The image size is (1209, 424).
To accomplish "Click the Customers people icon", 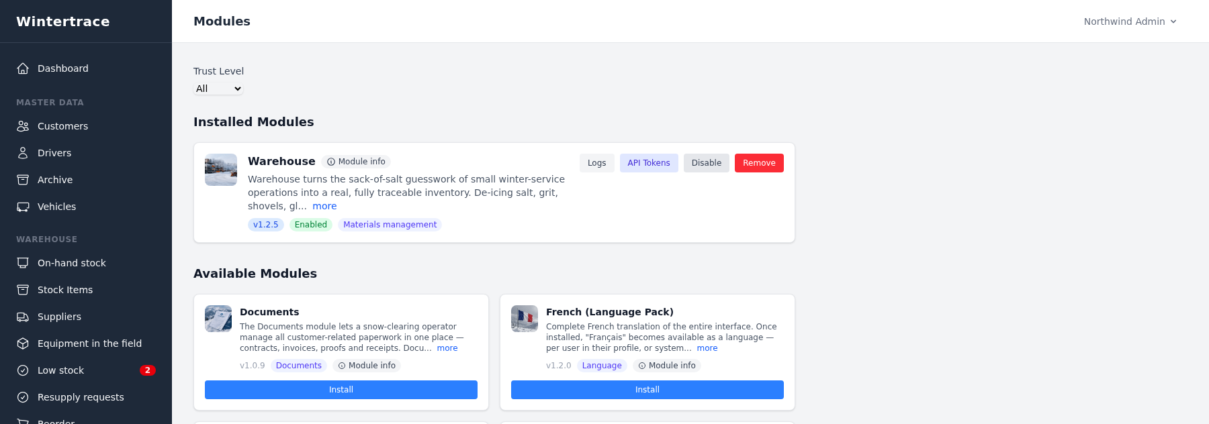I will coord(23,126).
